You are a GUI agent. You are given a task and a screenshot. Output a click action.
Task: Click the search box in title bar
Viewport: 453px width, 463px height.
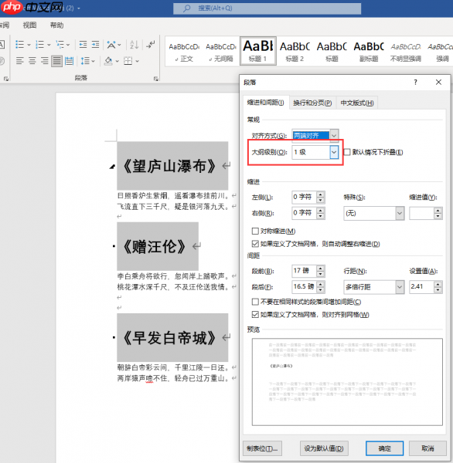tap(267, 8)
